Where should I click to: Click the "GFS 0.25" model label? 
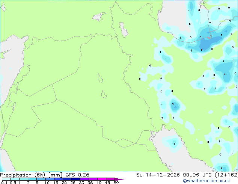[x=77, y=175]
